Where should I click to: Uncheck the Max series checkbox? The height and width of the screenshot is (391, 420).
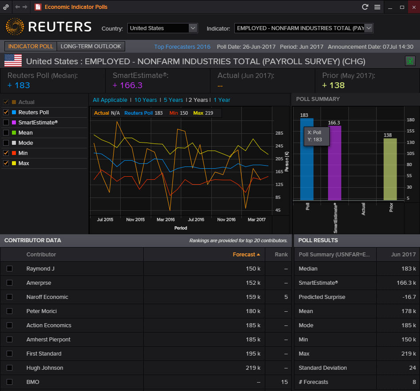coord(6,163)
